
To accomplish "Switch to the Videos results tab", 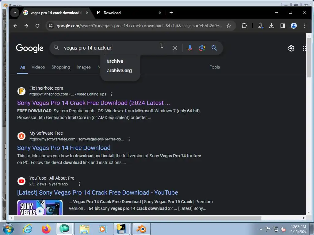I will point(38,67).
